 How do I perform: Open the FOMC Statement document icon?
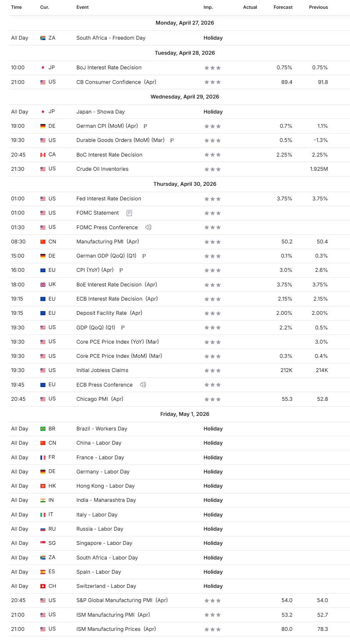tap(129, 213)
